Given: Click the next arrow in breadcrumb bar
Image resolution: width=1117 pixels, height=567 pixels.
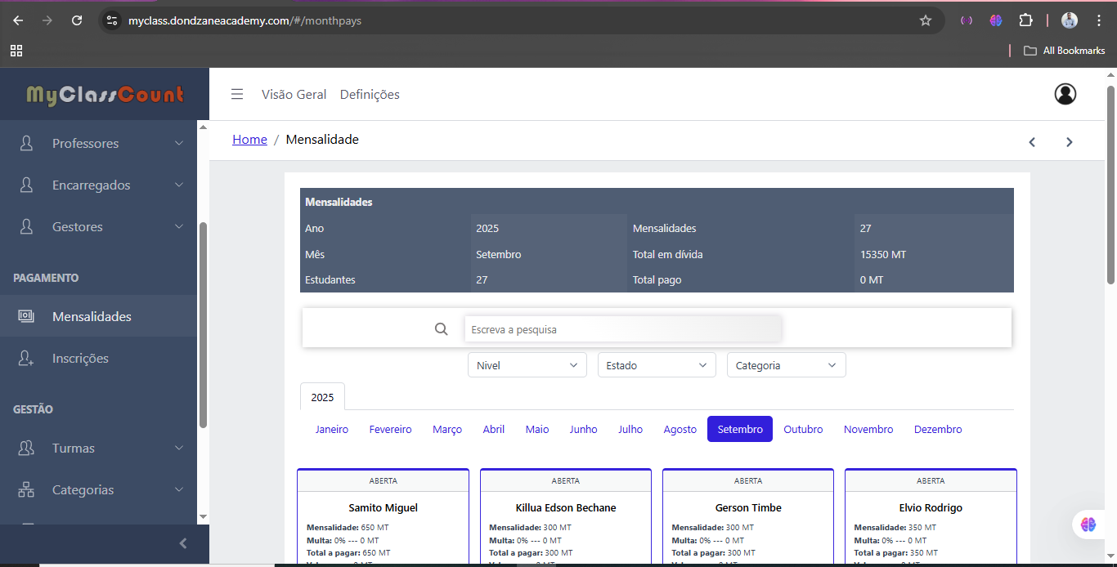Looking at the screenshot, I should [x=1069, y=142].
